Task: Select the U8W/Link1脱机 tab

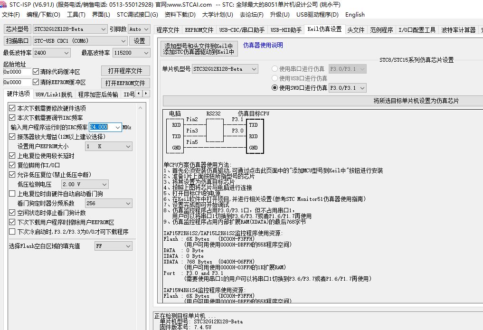Action: (54, 94)
